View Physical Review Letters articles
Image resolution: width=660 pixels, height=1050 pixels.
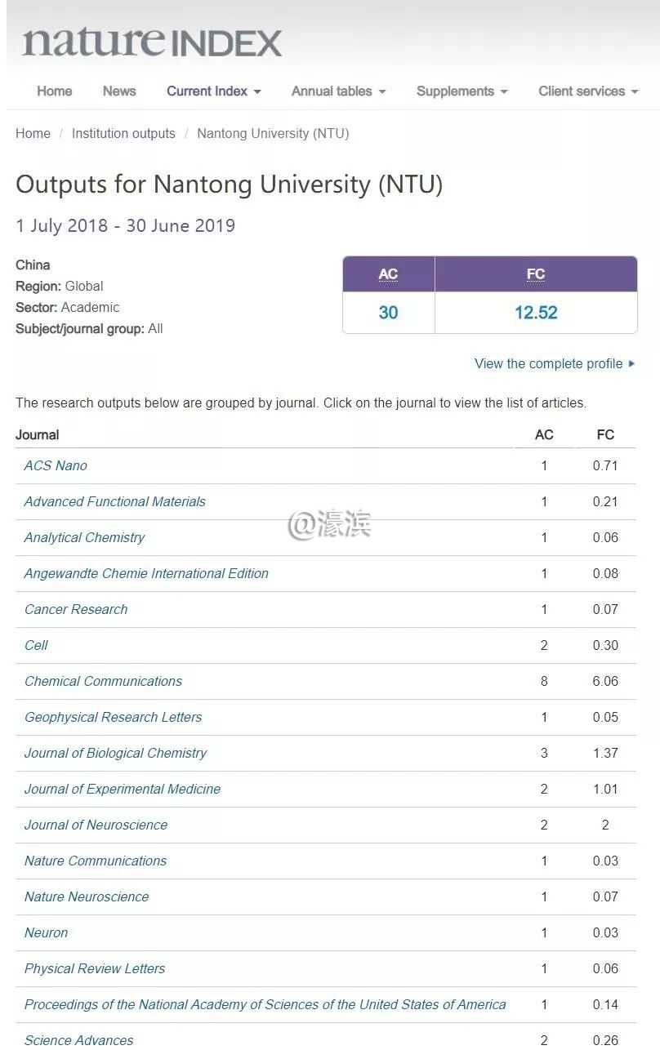click(x=94, y=968)
